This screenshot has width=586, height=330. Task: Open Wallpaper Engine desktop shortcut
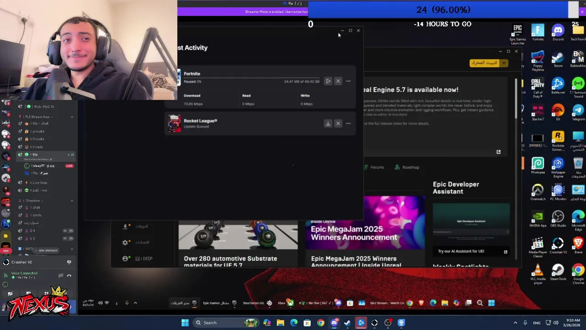point(558,168)
